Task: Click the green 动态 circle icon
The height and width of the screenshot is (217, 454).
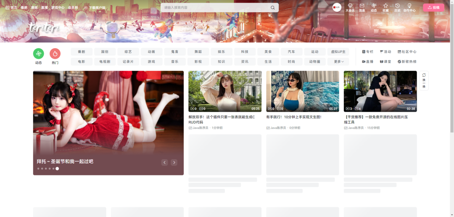Action: 38,54
